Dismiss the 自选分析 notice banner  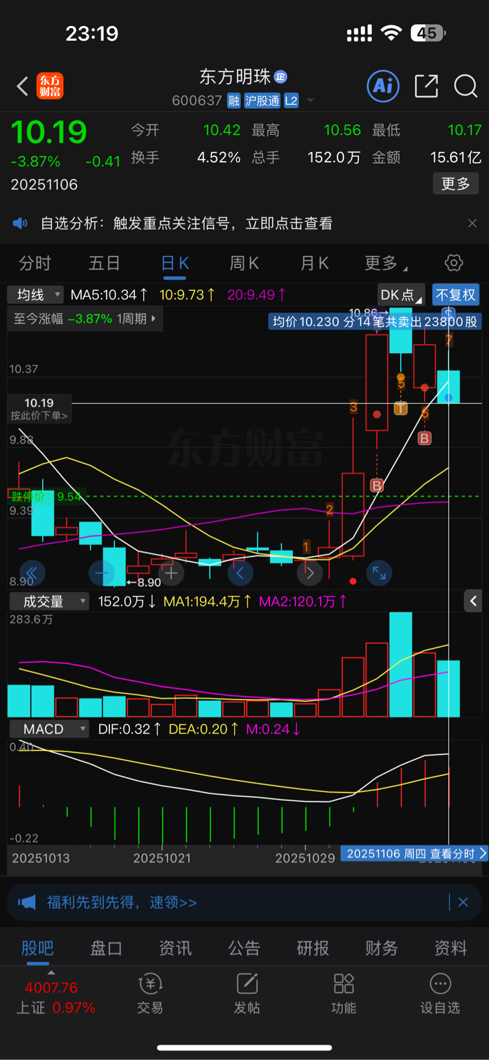[x=472, y=223]
